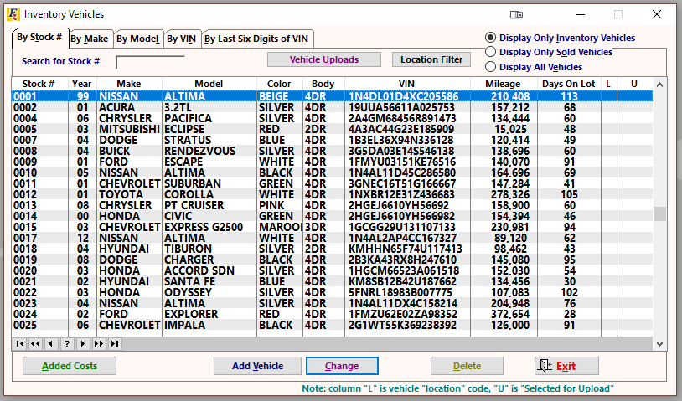Sort by Stock # column header
Screen dimensions: 682x401
pos(39,84)
